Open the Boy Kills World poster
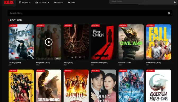 21,86
